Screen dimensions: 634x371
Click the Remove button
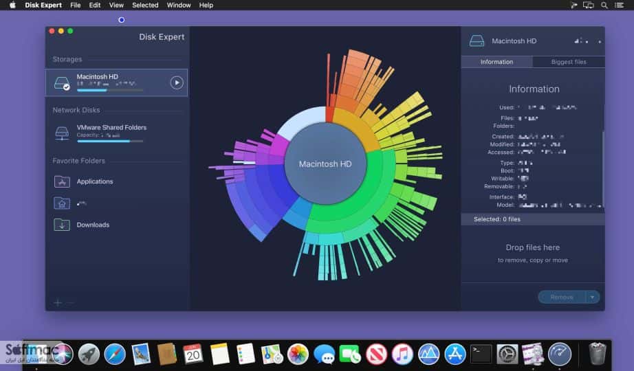point(562,297)
